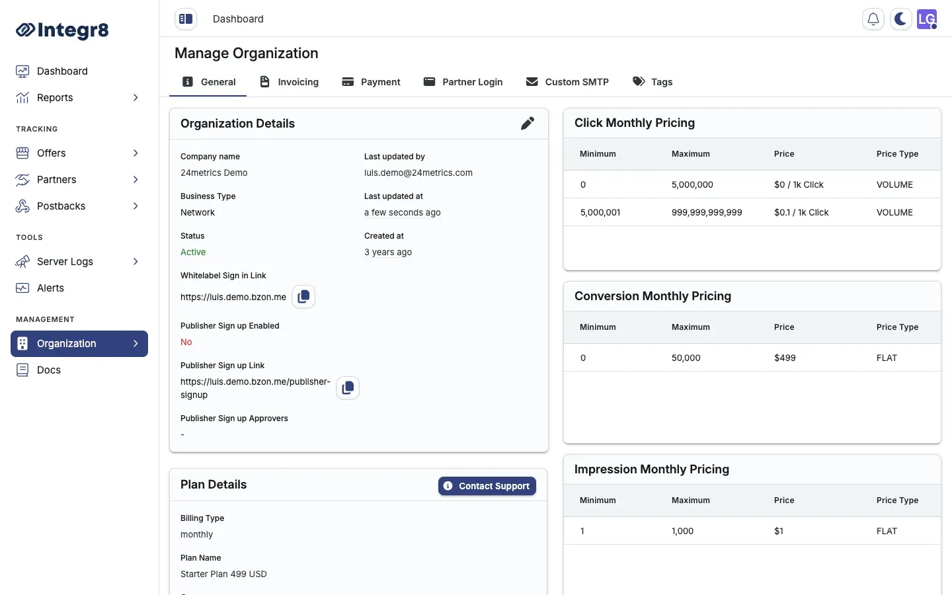Screen dimensions: 952x595
Task: Open the Alerts sidebar link
Action: [x=79, y=288]
